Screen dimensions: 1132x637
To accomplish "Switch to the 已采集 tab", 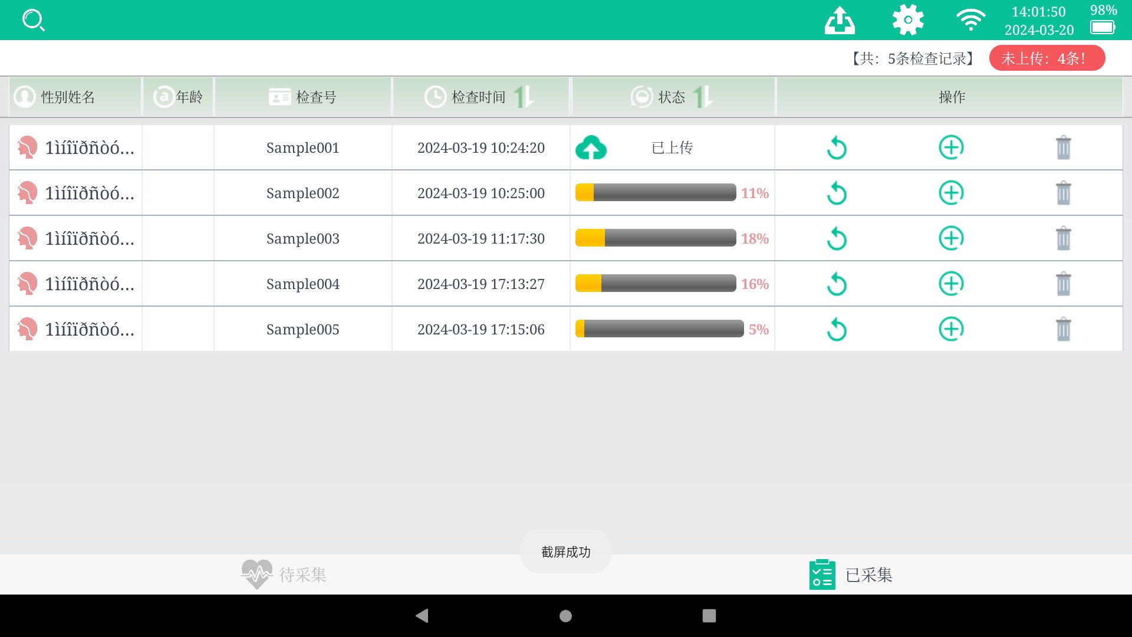I will point(851,574).
